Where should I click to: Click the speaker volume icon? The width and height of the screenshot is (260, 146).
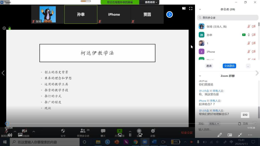10,135
